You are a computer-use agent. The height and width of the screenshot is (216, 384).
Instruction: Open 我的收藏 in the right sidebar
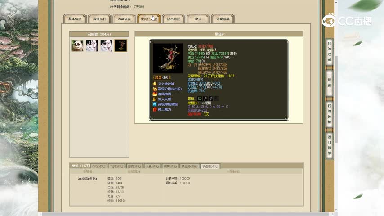click(x=330, y=52)
